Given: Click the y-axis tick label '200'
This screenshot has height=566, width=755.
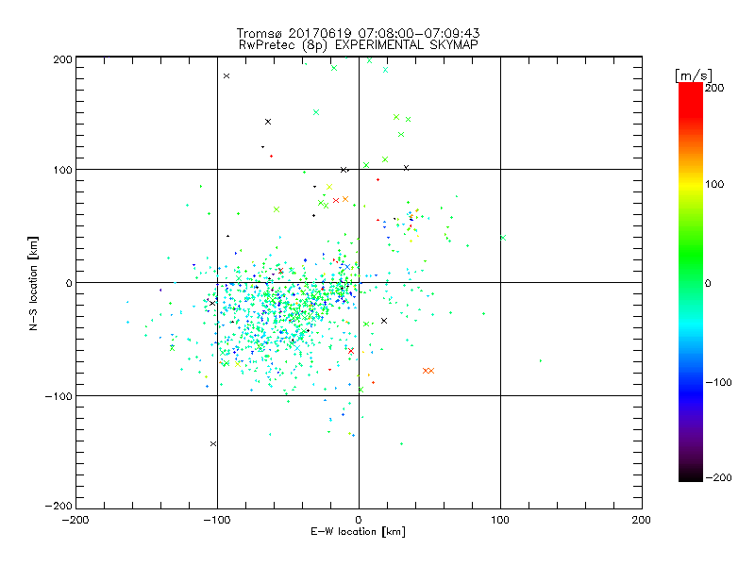Looking at the screenshot, I should (x=62, y=59).
